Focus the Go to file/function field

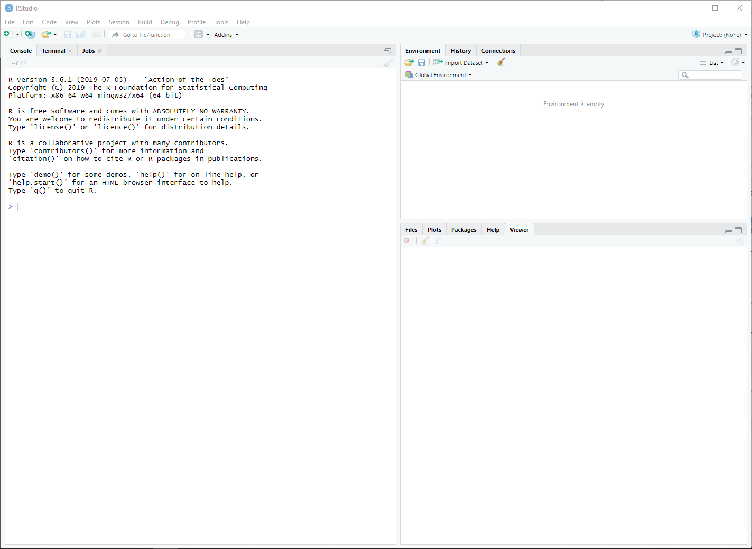point(147,34)
